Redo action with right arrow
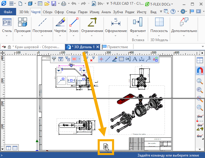 (83, 4)
